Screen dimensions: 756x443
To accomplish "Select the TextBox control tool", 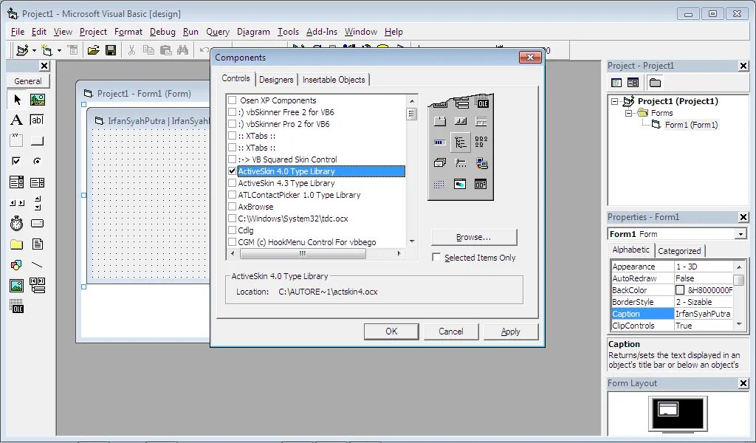I will (x=38, y=120).
